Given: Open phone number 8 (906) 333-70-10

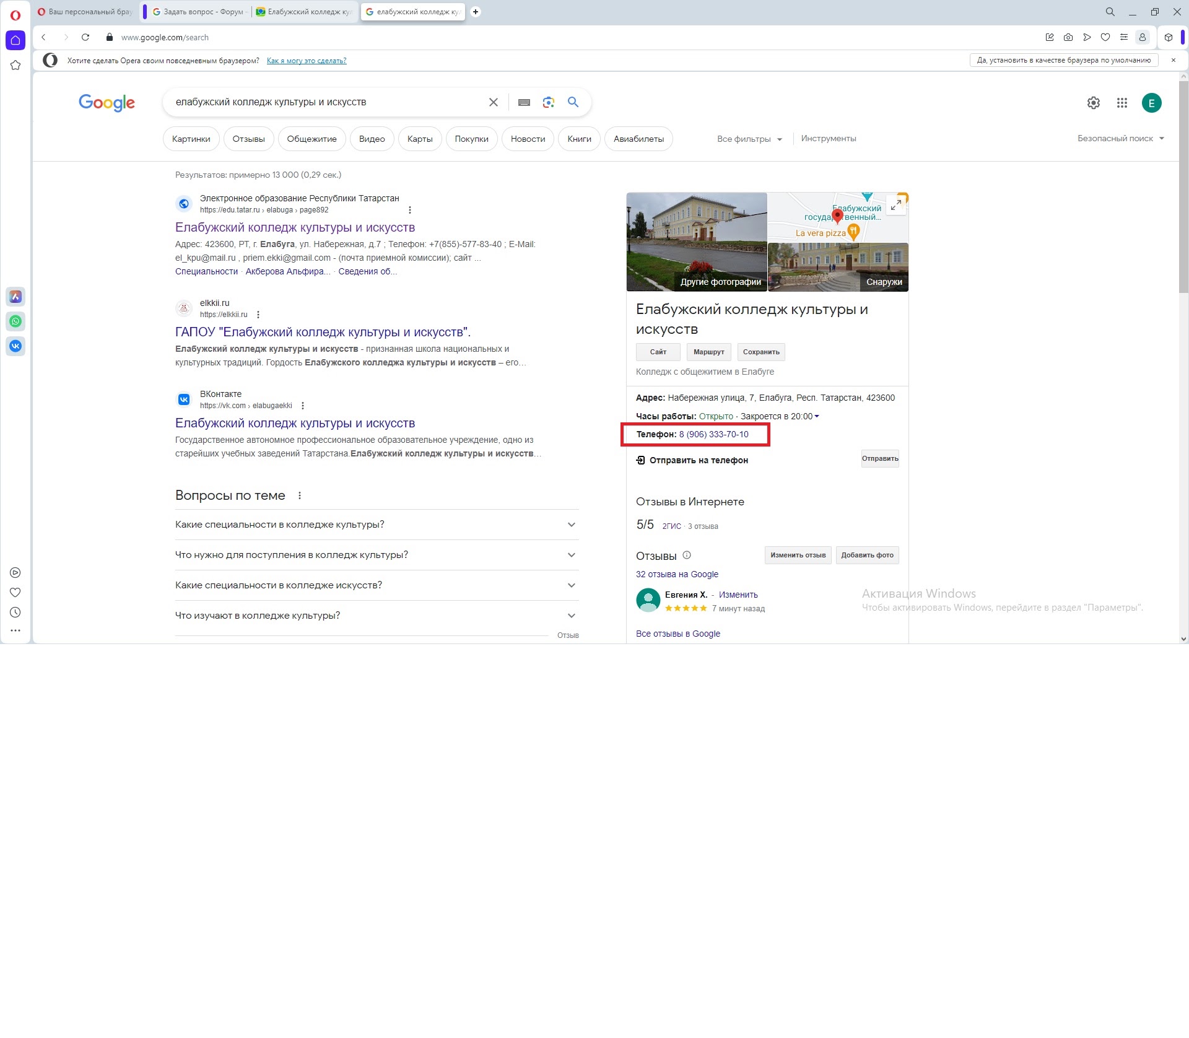Looking at the screenshot, I should coord(713,434).
